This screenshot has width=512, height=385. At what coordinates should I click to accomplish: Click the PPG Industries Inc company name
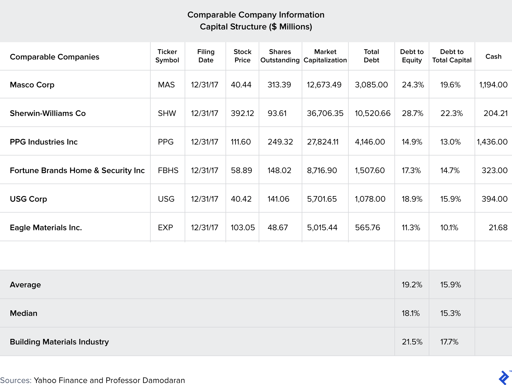tap(44, 142)
